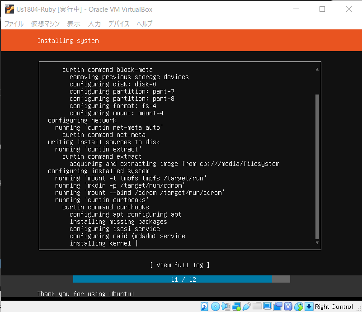Click the network adapters status icon
This screenshot has height=312, width=362.
[236, 307]
